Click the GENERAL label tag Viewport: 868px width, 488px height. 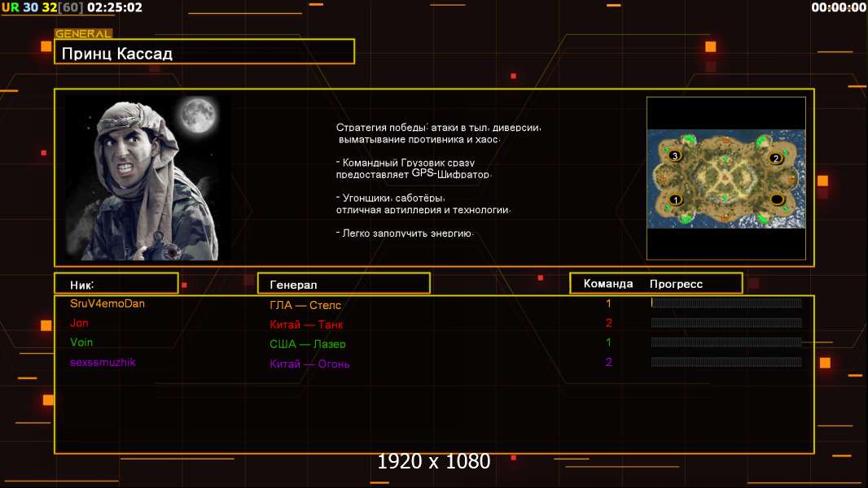[x=83, y=33]
